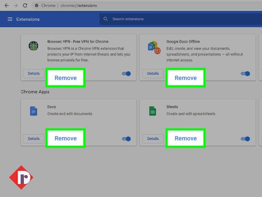The image size is (262, 197).
Task: Click the browser forward arrow
Action: point(16,6)
